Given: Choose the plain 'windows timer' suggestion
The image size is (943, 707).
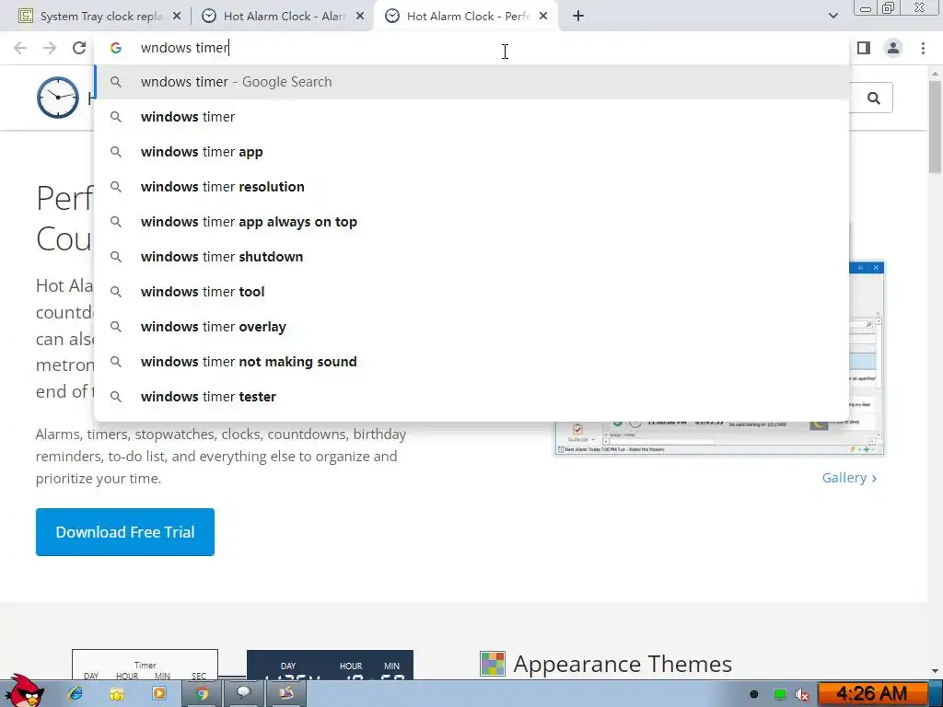Looking at the screenshot, I should pos(472,117).
